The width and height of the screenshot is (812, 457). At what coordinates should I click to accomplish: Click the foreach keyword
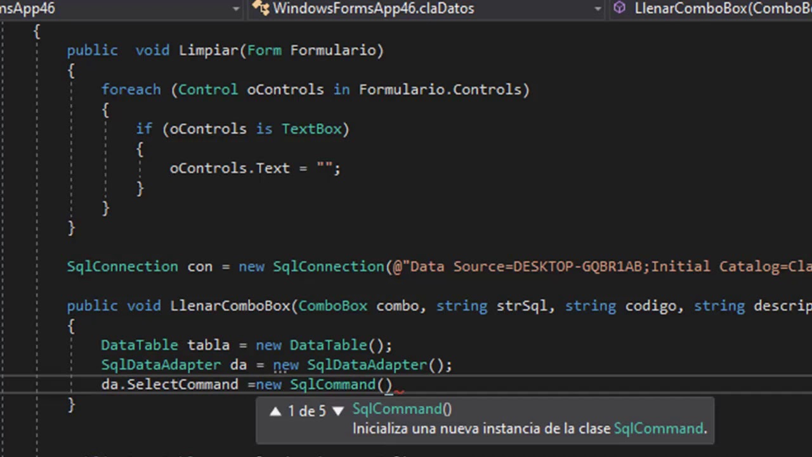(x=131, y=89)
